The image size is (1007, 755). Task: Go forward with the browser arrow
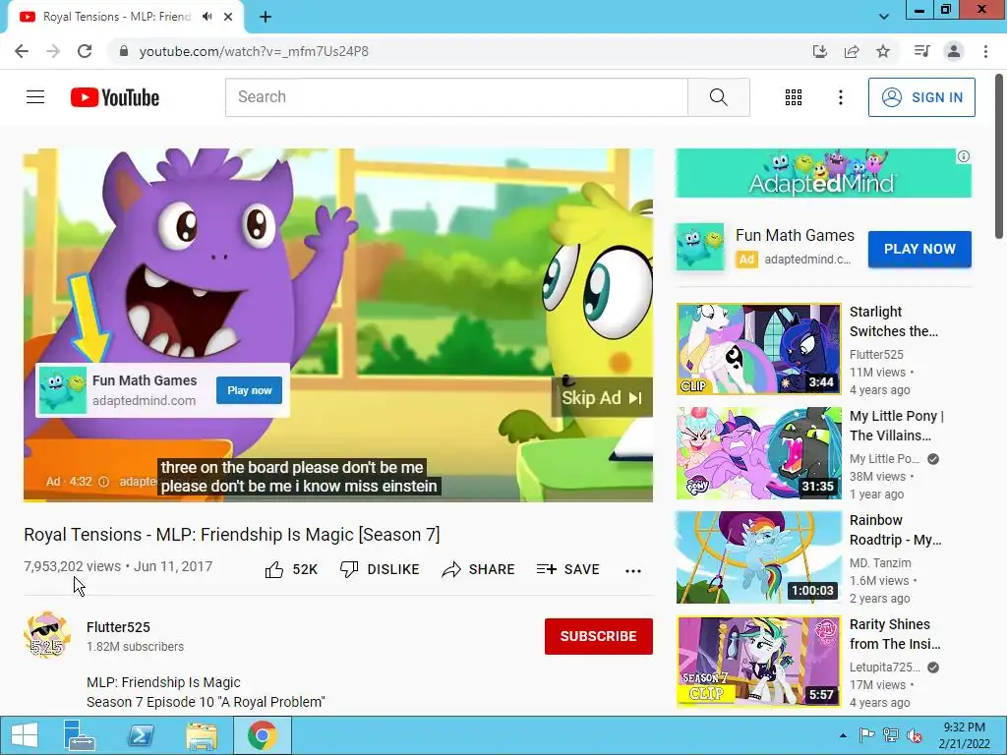pos(53,51)
